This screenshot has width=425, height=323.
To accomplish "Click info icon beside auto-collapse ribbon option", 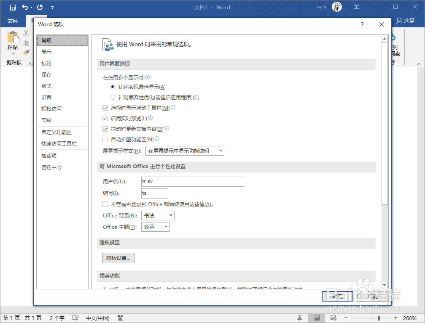I will 157,139.
